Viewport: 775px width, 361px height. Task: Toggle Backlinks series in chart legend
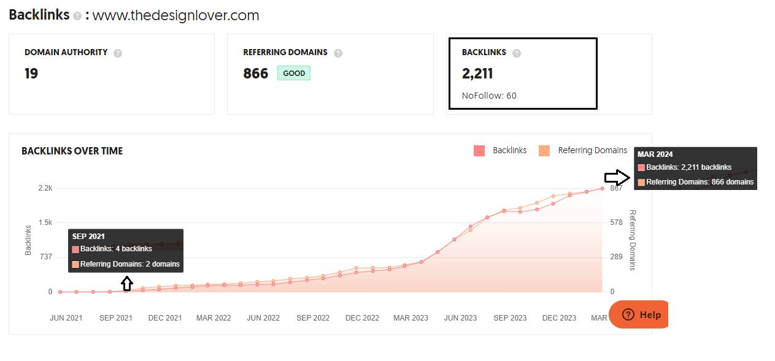point(509,150)
